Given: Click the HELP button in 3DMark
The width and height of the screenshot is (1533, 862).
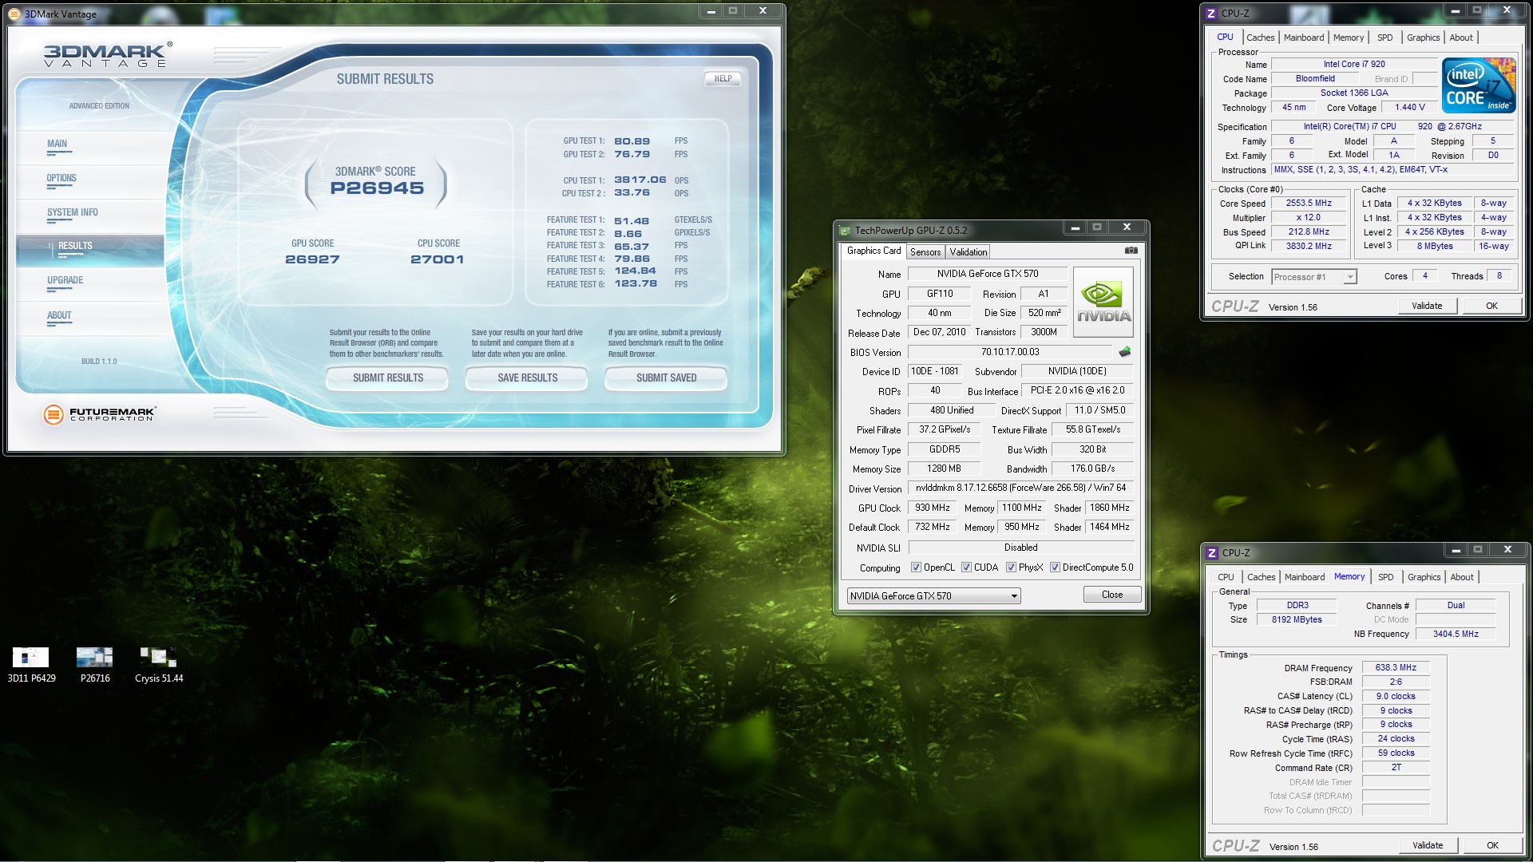Looking at the screenshot, I should 723,78.
